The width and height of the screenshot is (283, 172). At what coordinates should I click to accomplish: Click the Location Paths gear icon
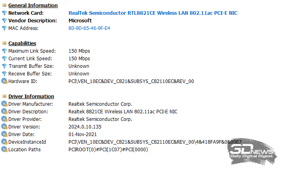(4, 150)
